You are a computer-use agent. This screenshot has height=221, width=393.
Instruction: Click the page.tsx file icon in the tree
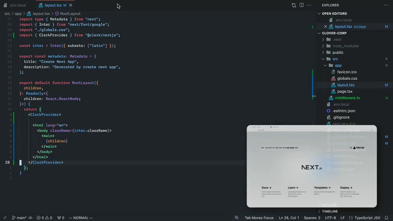(333, 91)
